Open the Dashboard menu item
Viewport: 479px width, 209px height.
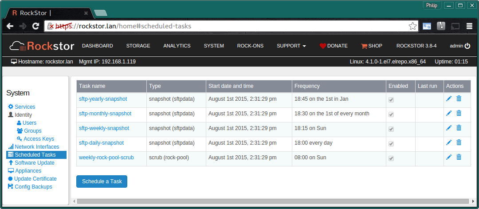point(98,46)
